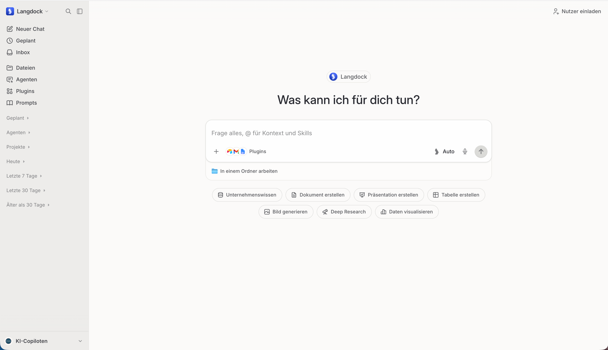Open the Plugins page in sidebar
608x350 pixels.
20,91
